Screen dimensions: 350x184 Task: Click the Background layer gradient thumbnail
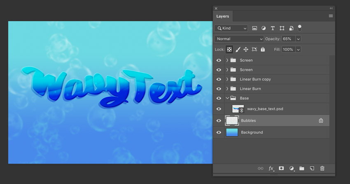click(x=232, y=132)
